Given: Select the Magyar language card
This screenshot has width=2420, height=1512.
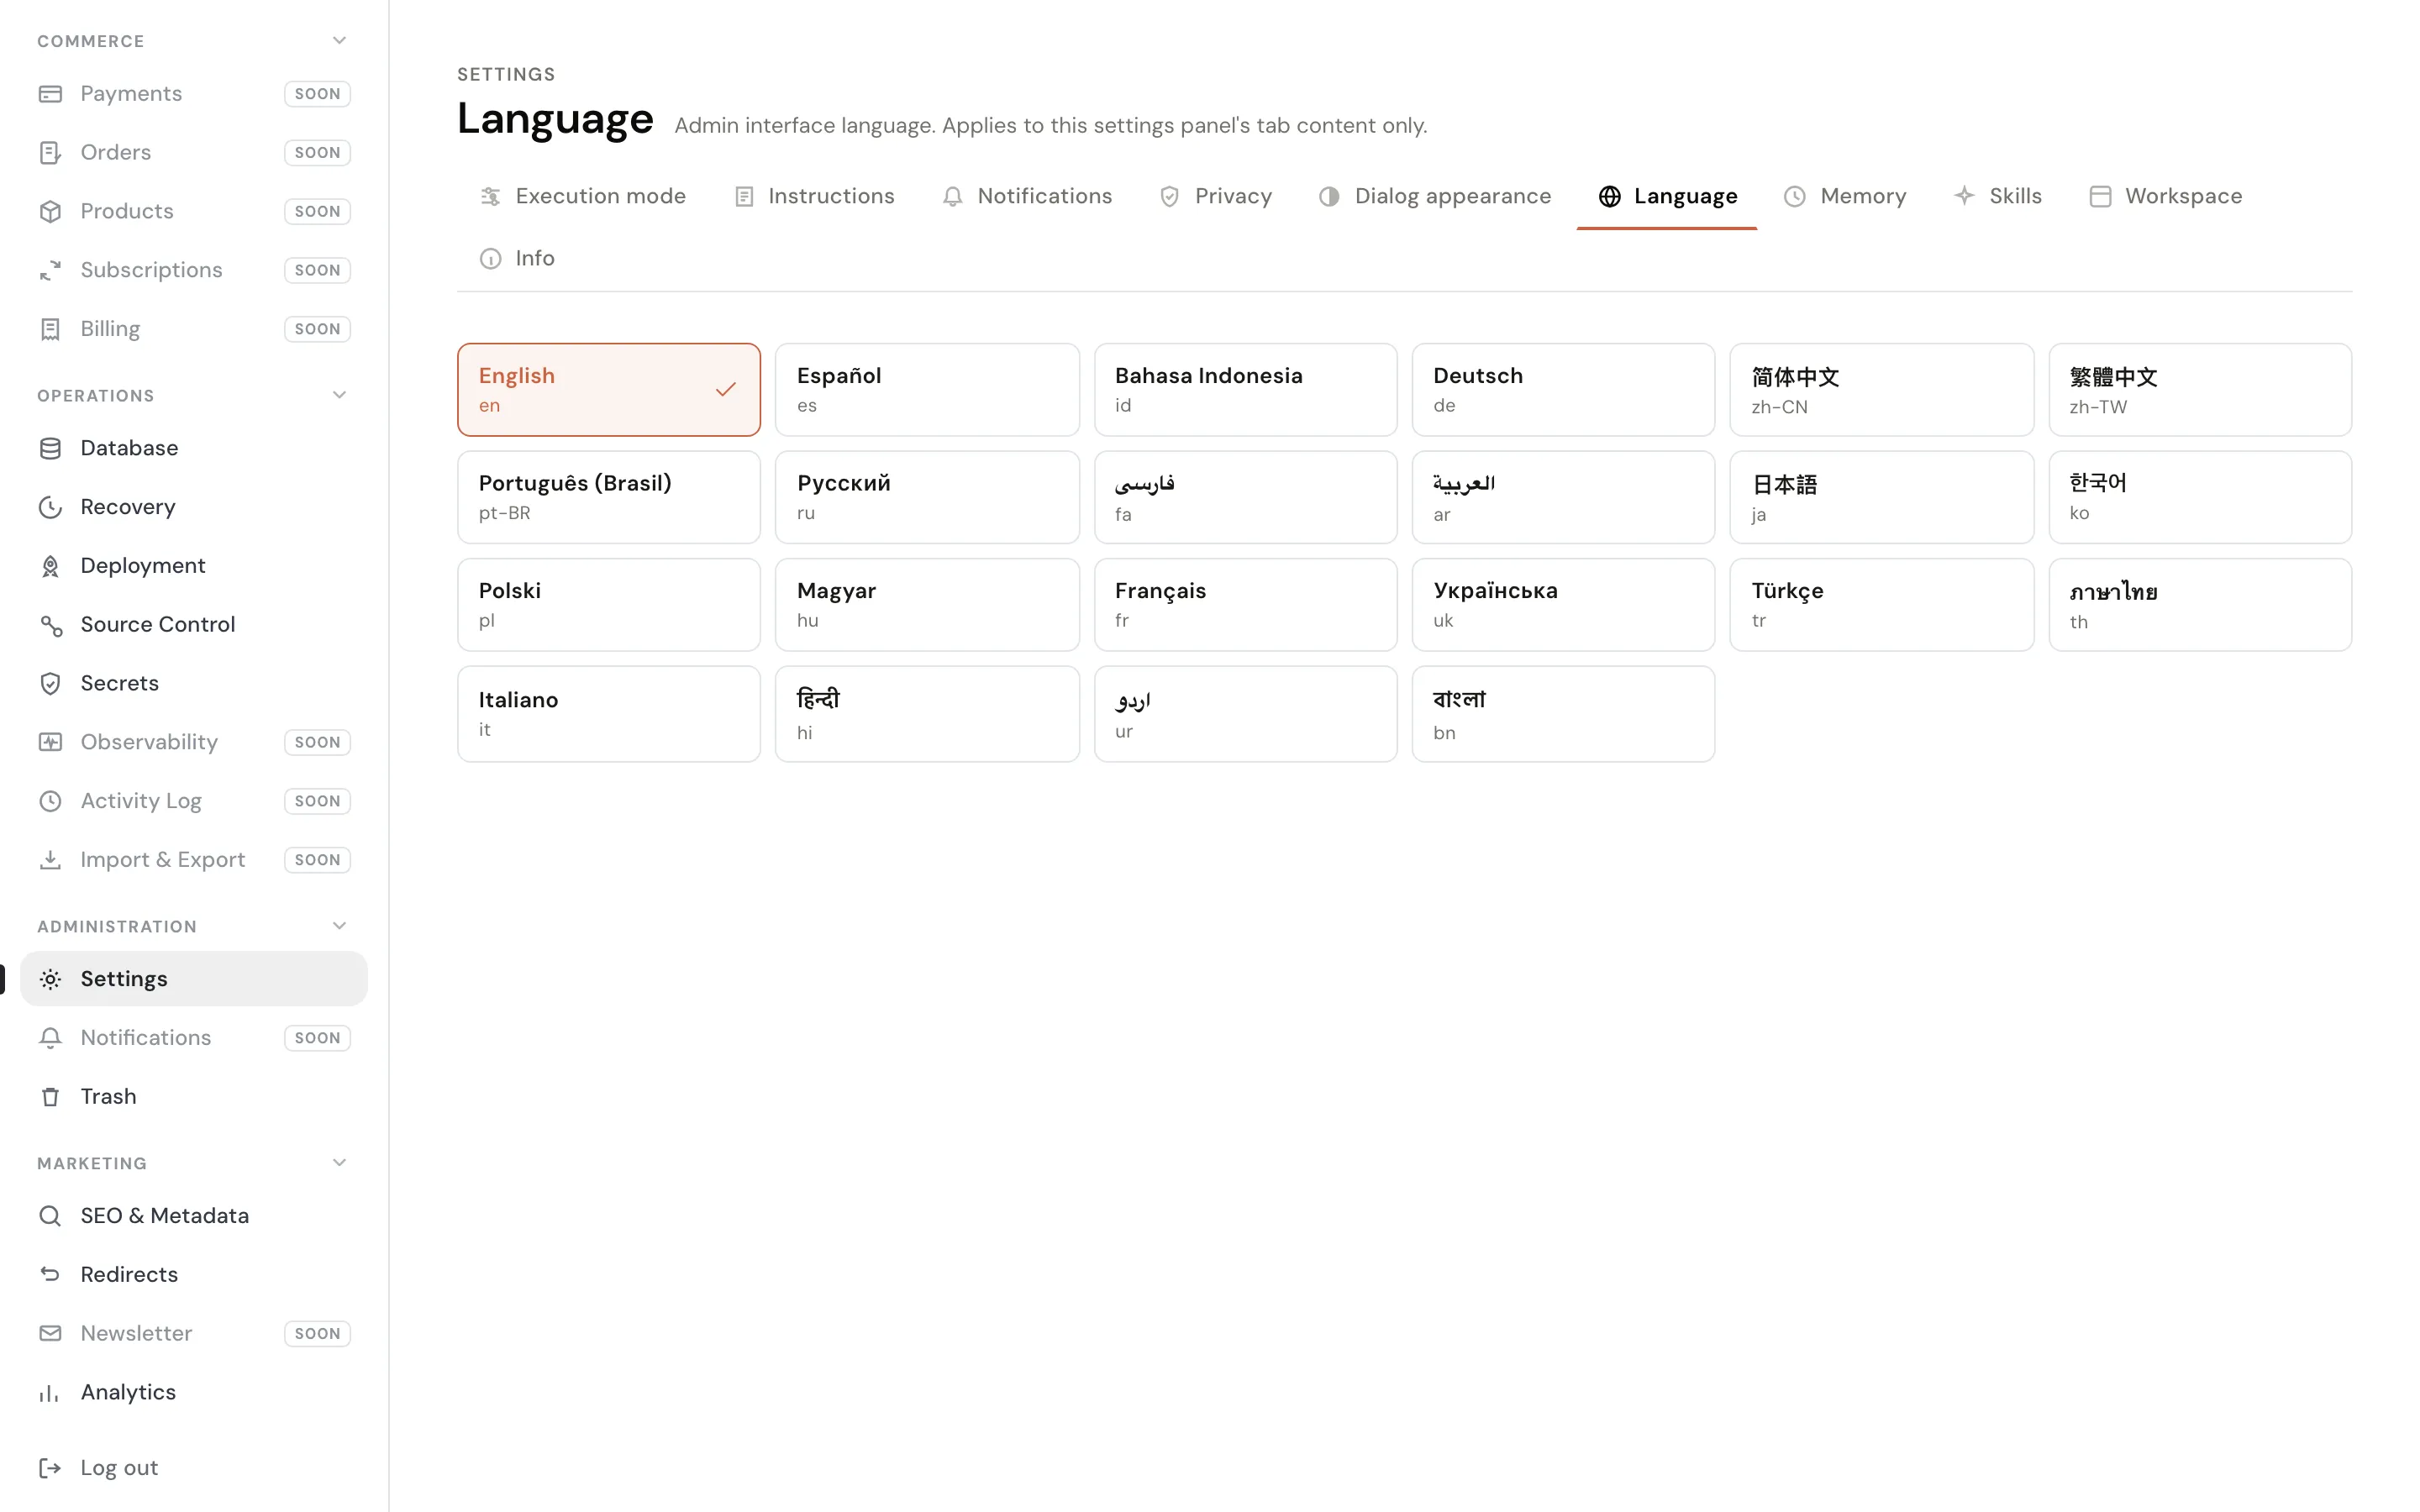Looking at the screenshot, I should (927, 605).
